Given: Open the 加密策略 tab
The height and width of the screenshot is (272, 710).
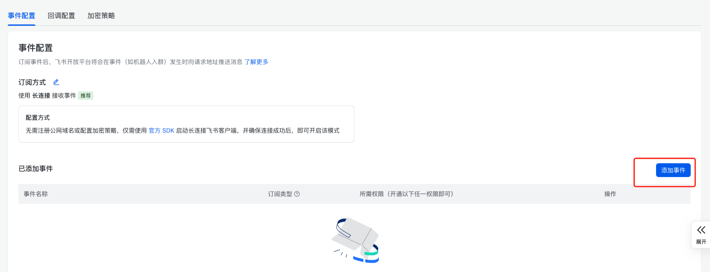Looking at the screenshot, I should [101, 16].
